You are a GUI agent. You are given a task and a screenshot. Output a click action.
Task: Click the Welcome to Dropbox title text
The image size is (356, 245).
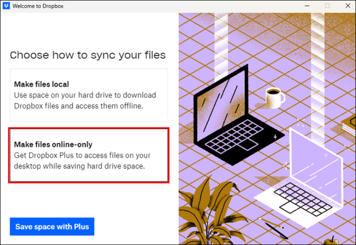[x=38, y=6]
